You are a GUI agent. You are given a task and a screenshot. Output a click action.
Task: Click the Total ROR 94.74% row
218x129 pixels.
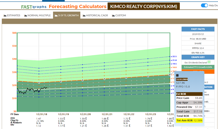[189, 116]
